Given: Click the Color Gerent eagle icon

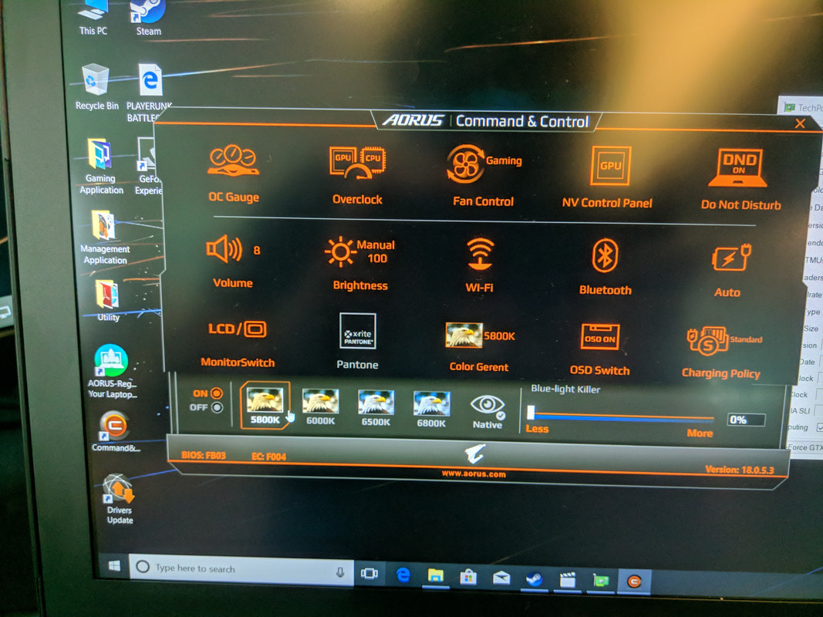Looking at the screenshot, I should 464,335.
